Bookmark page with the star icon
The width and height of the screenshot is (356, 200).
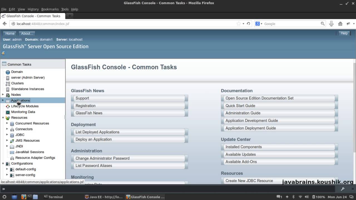tap(238, 24)
